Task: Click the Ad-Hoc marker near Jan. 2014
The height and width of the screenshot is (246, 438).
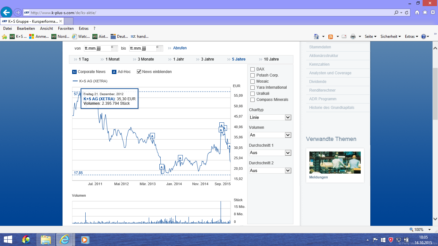Action: tap(180, 158)
